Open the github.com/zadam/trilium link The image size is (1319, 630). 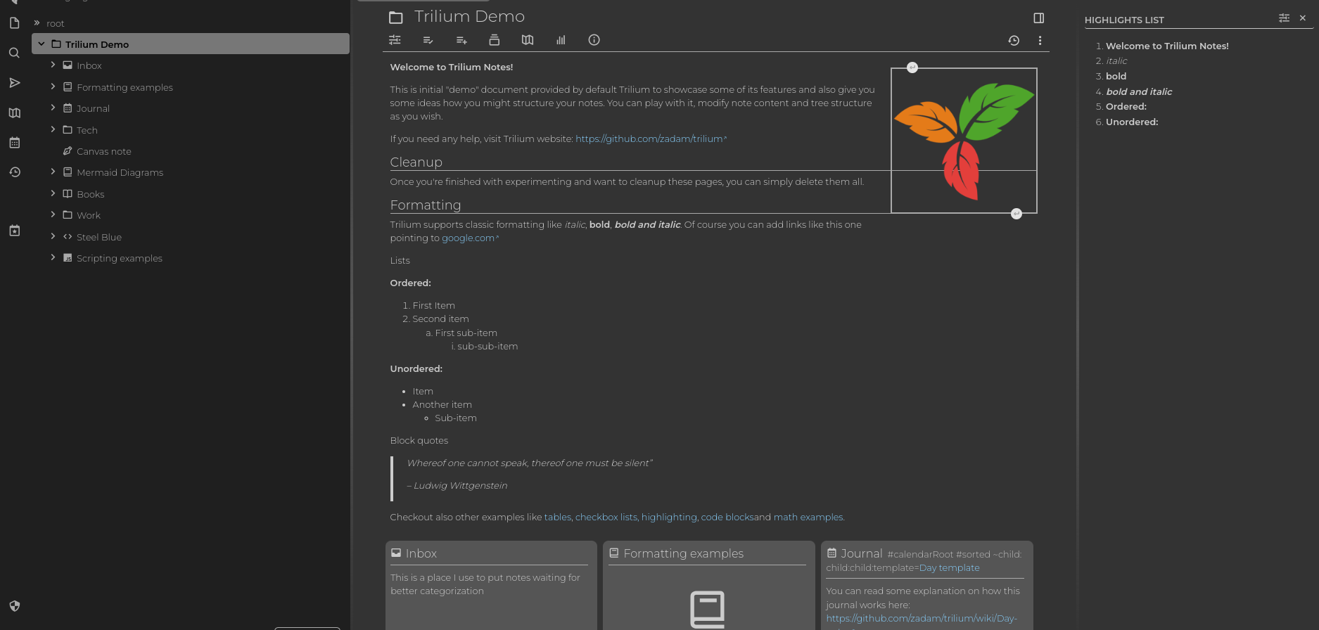(651, 139)
